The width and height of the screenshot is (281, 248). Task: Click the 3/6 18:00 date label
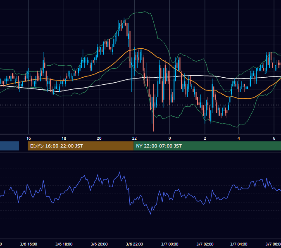coord(64,244)
